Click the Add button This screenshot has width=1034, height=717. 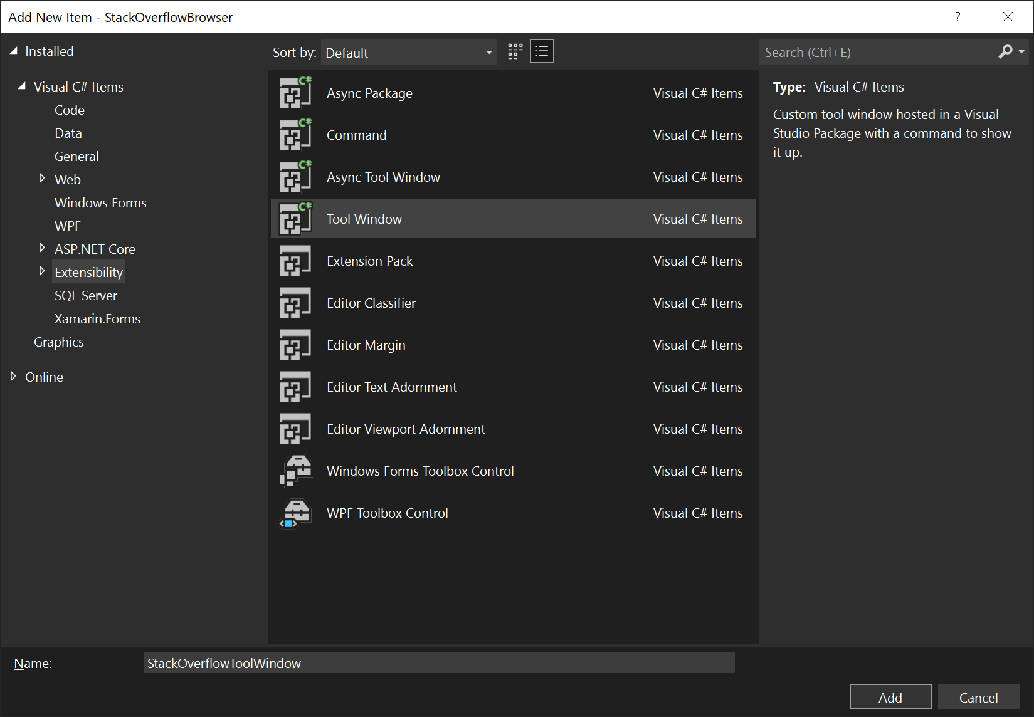(x=890, y=696)
